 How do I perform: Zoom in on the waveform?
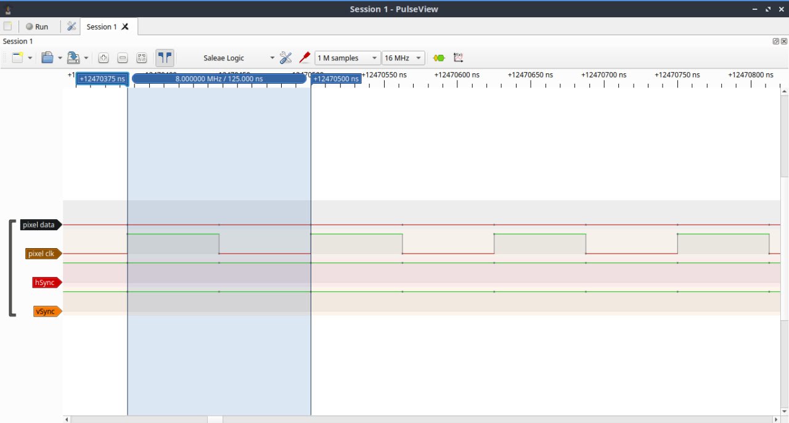[104, 58]
